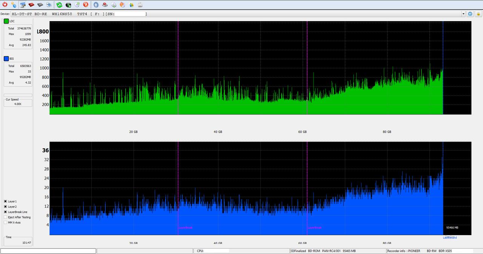Click the grayed-out Jitter toolbar icon
The image size is (483, 254).
pos(140,5)
